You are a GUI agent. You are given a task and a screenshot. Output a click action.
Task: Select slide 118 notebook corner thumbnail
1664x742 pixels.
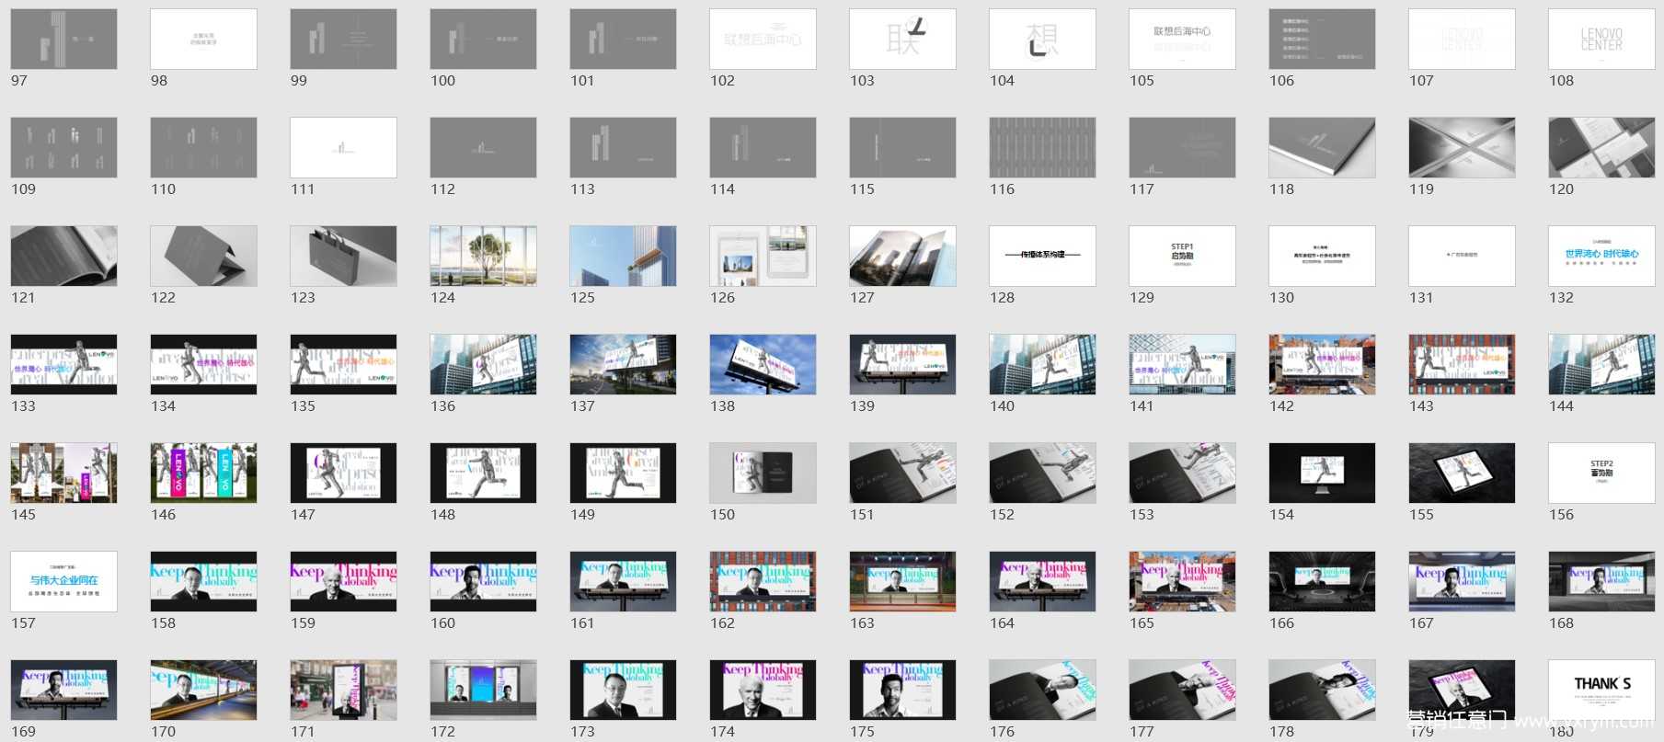(x=1322, y=148)
